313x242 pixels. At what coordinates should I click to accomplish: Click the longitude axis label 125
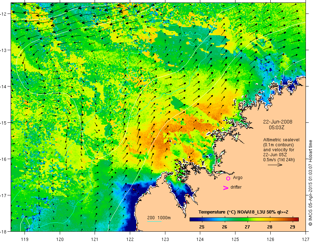235,239
